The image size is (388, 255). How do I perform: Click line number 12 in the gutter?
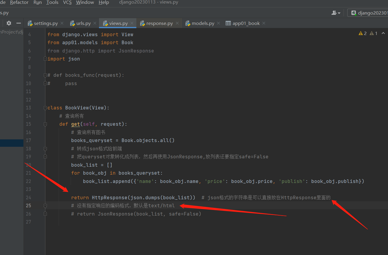[x=28, y=100]
